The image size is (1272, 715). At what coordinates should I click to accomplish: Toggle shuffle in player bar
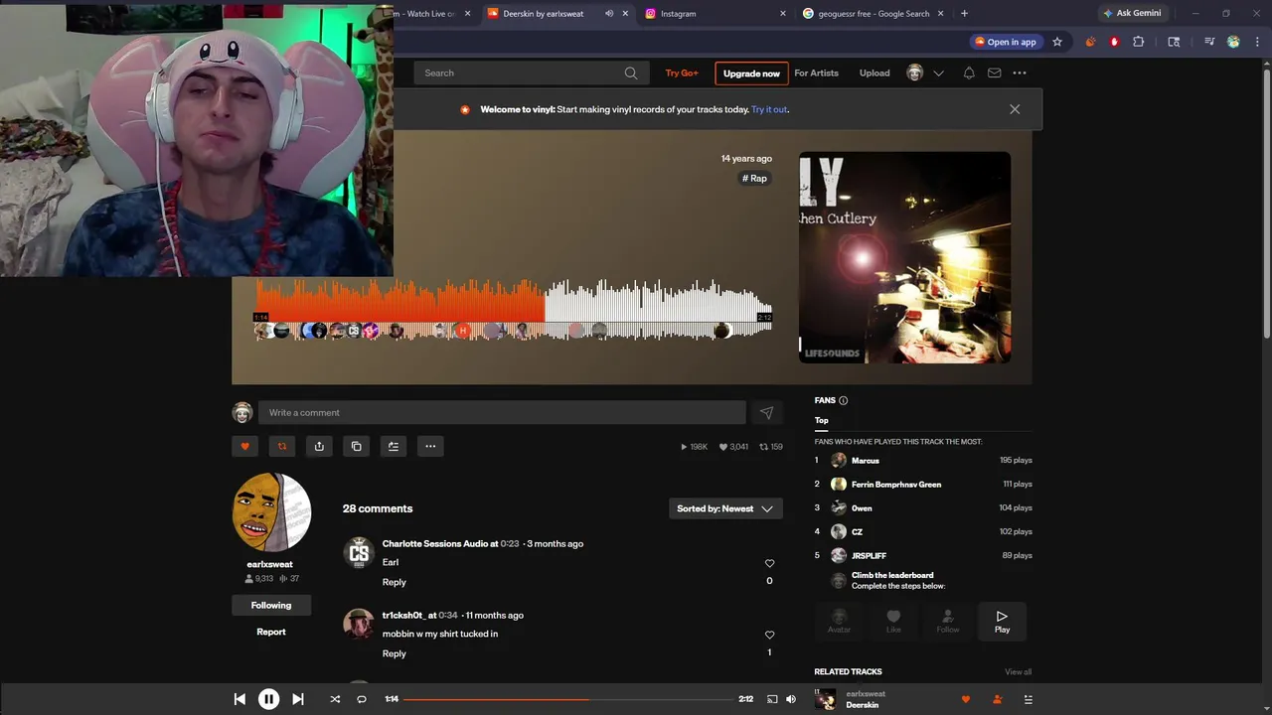(335, 699)
